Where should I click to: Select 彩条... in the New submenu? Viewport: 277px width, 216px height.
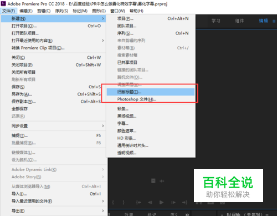click(x=151, y=109)
